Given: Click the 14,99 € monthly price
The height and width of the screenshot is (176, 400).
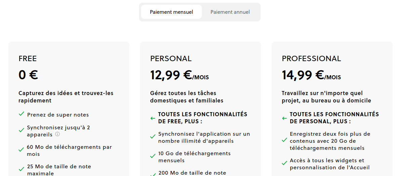Looking at the screenshot, I should tap(303, 75).
